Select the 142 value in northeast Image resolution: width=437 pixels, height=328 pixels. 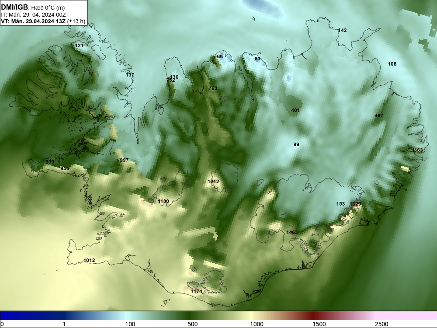pyautogui.click(x=342, y=30)
